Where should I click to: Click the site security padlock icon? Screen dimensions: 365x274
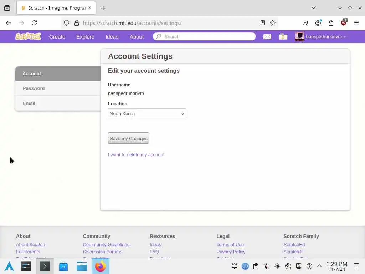(x=77, y=23)
